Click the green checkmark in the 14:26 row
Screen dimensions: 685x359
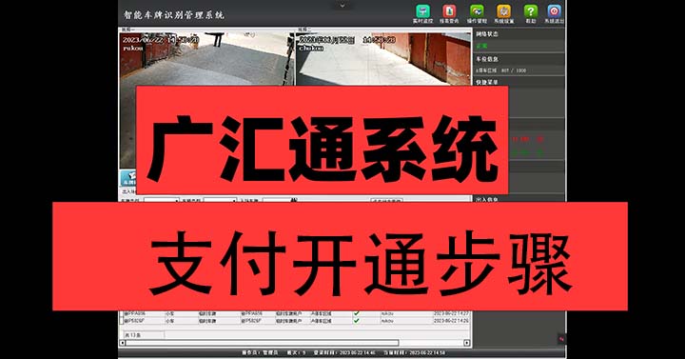tap(357, 321)
